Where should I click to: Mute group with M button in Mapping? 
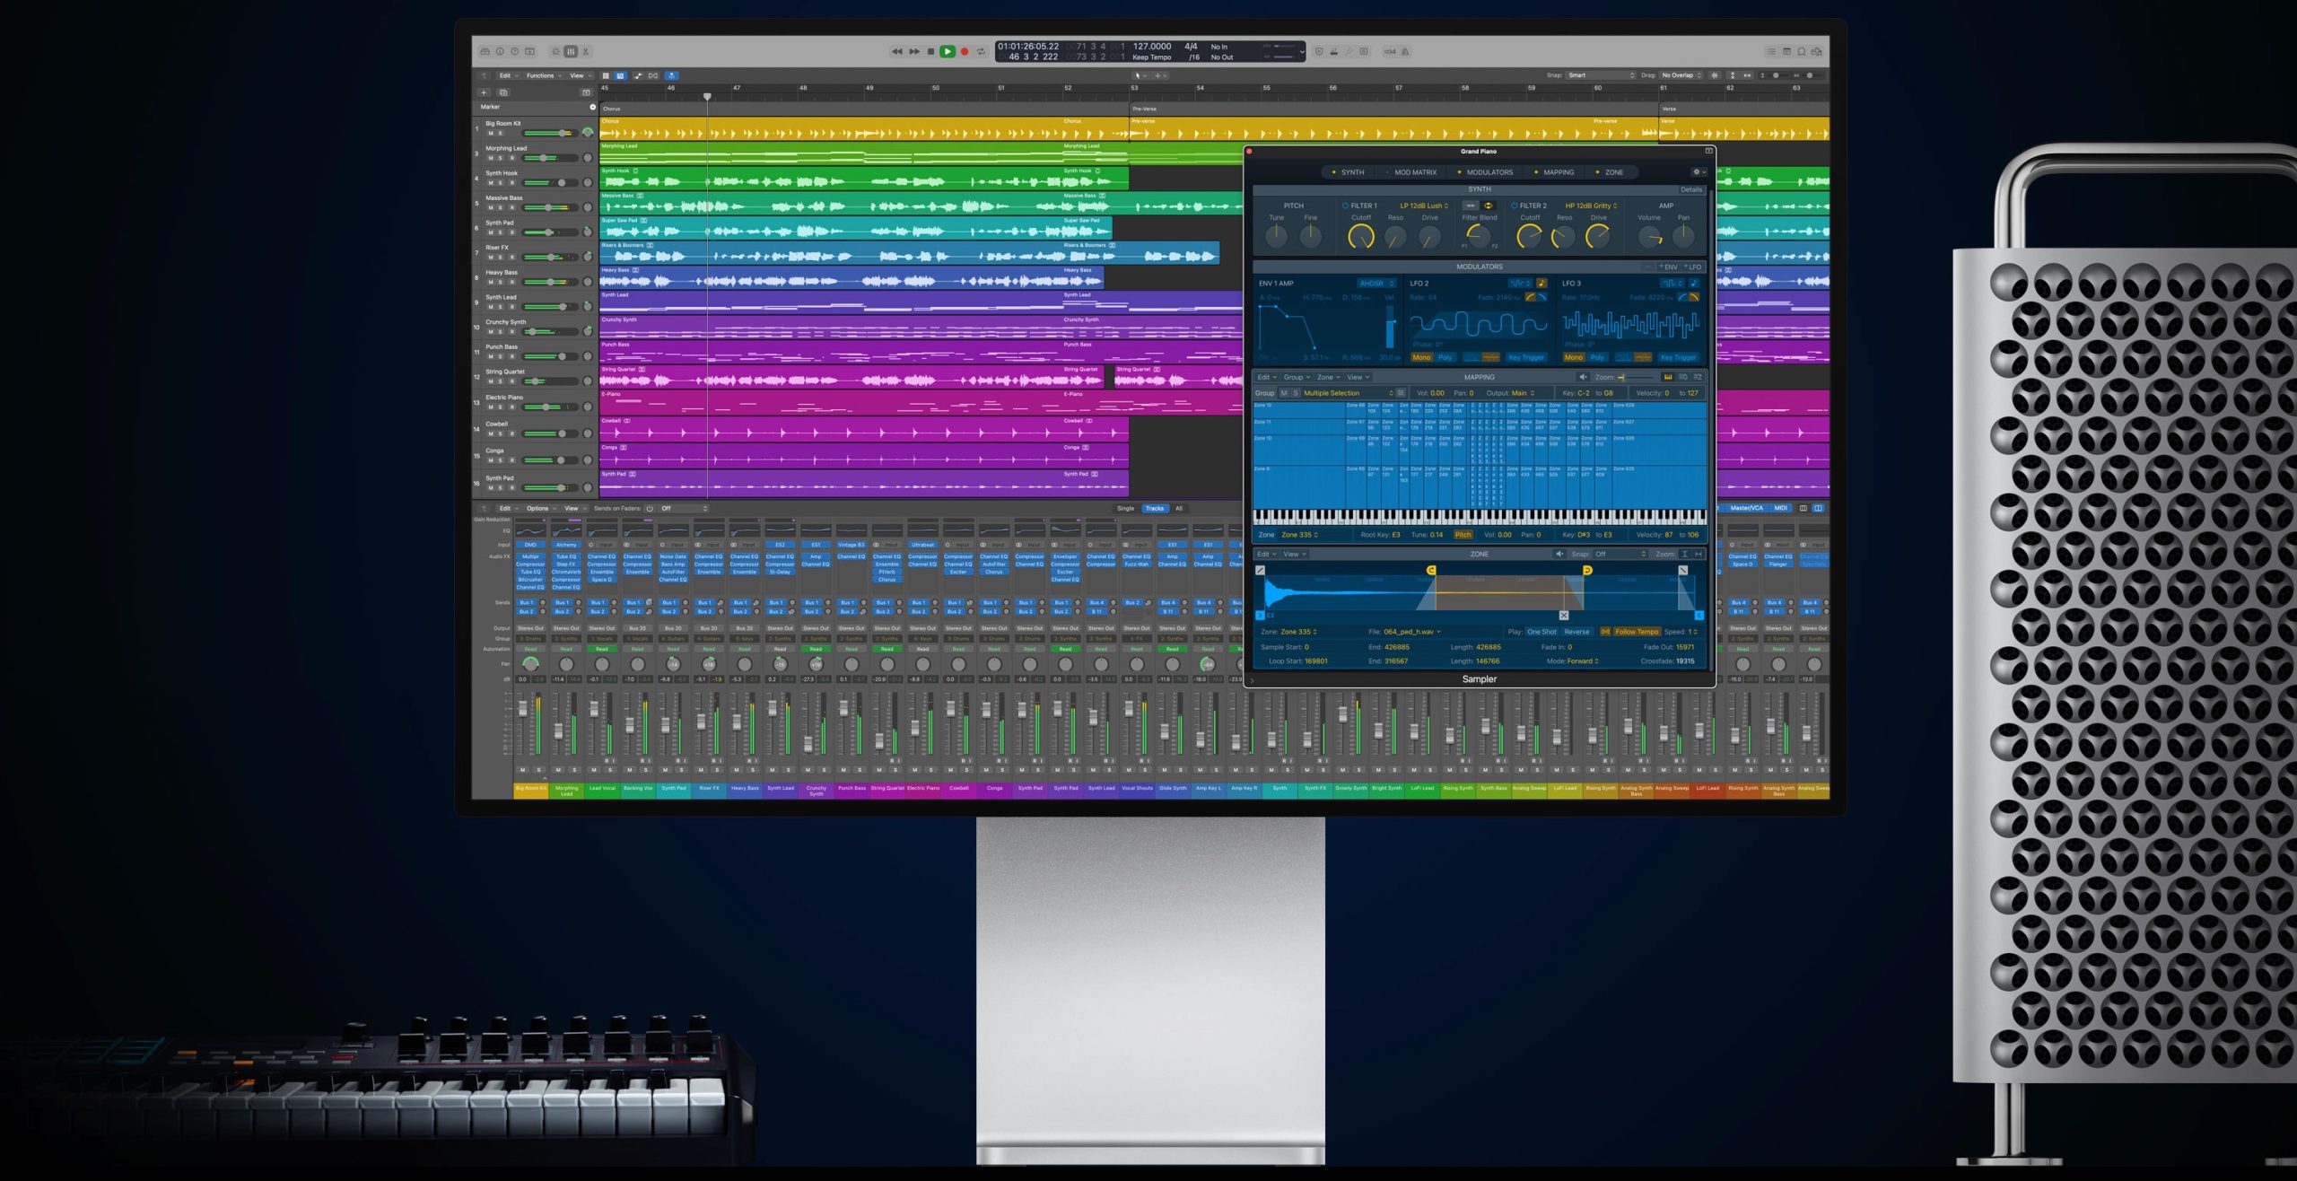[x=1284, y=393]
